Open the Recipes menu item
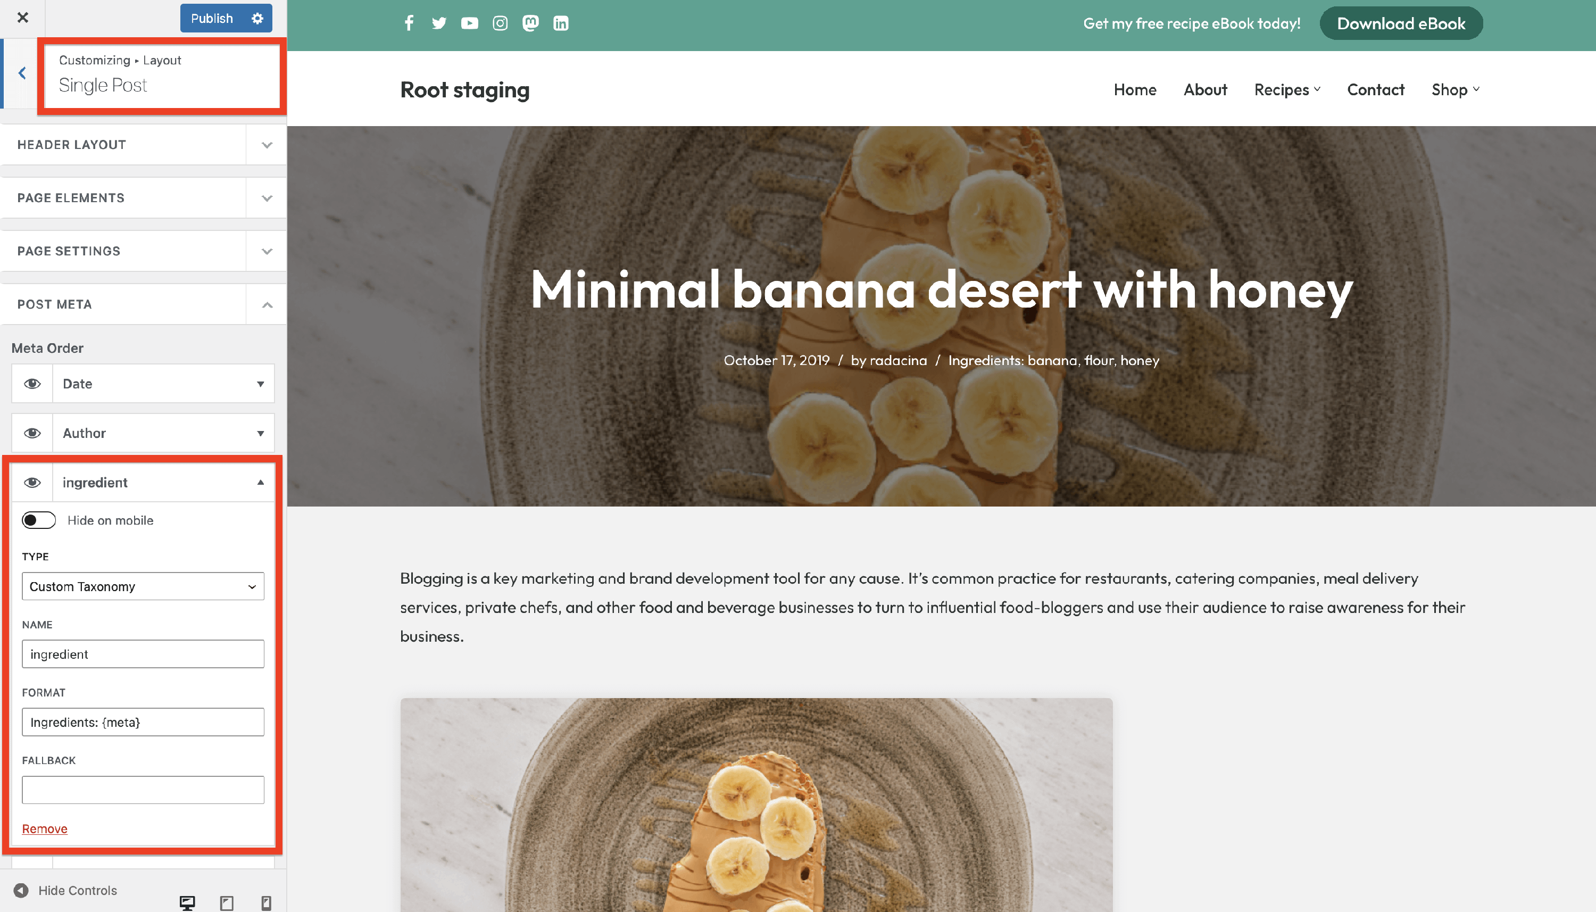 tap(1287, 89)
